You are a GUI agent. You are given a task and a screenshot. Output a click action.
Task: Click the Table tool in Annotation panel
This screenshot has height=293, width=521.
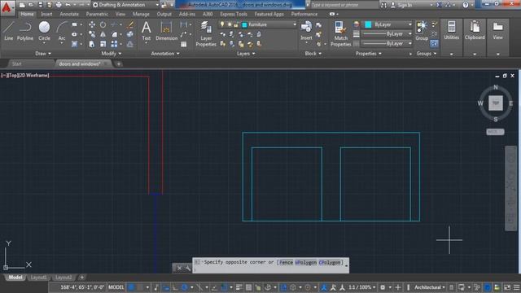pyautogui.click(x=184, y=44)
